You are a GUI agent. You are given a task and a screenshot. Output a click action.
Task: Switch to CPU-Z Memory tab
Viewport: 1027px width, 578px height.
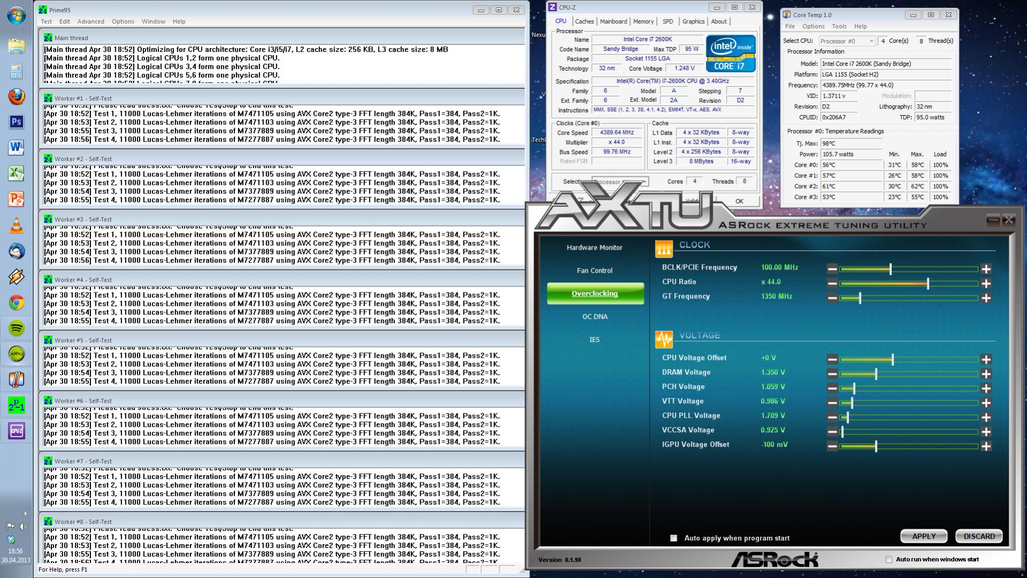[x=643, y=21]
